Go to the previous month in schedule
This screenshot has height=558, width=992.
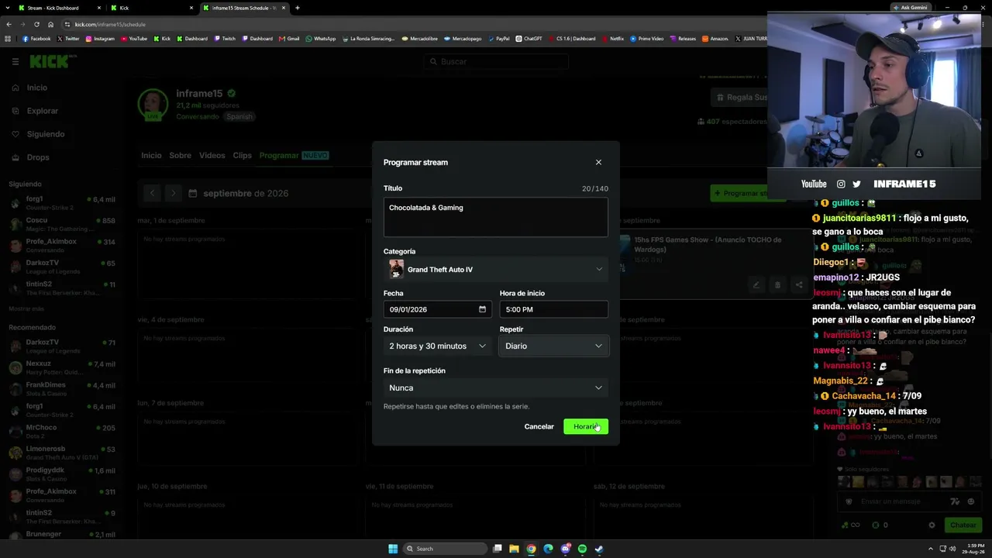(152, 193)
